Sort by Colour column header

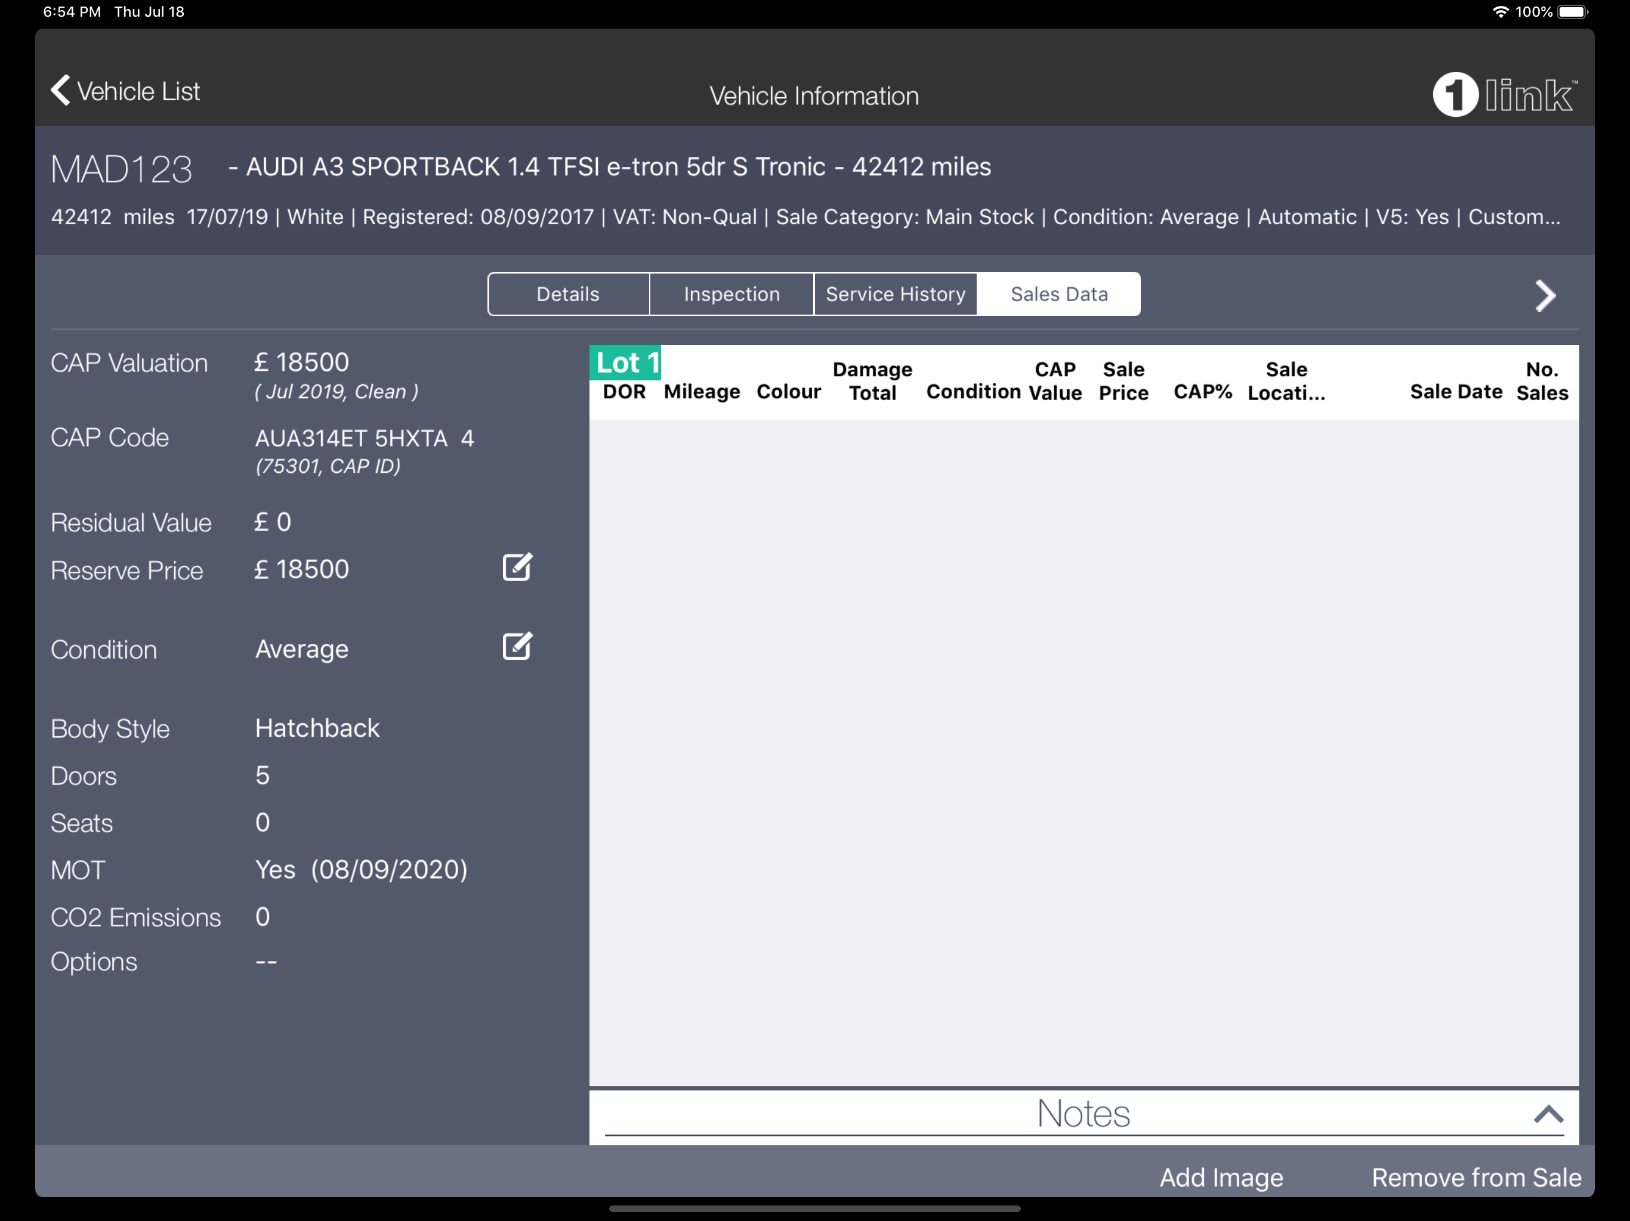pos(789,392)
